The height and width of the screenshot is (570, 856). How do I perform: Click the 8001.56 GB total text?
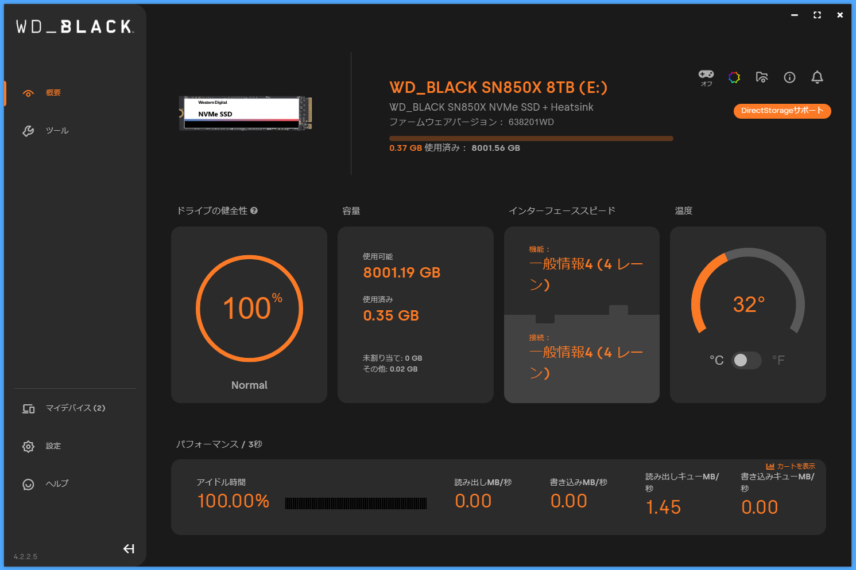[495, 148]
